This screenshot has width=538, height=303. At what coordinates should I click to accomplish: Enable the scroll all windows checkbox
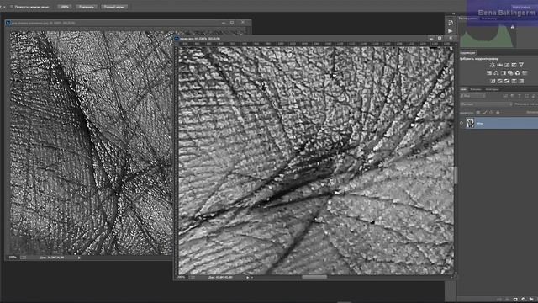coord(12,7)
